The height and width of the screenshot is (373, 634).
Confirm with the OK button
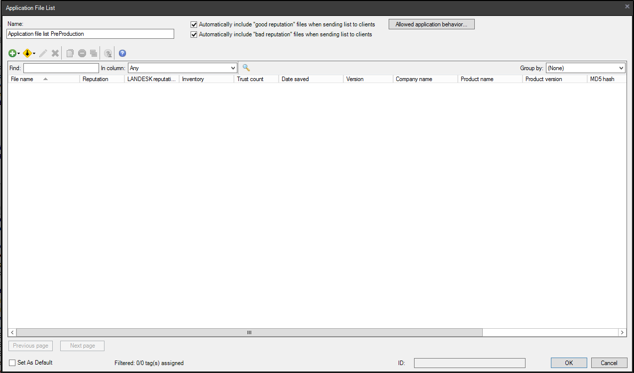568,363
